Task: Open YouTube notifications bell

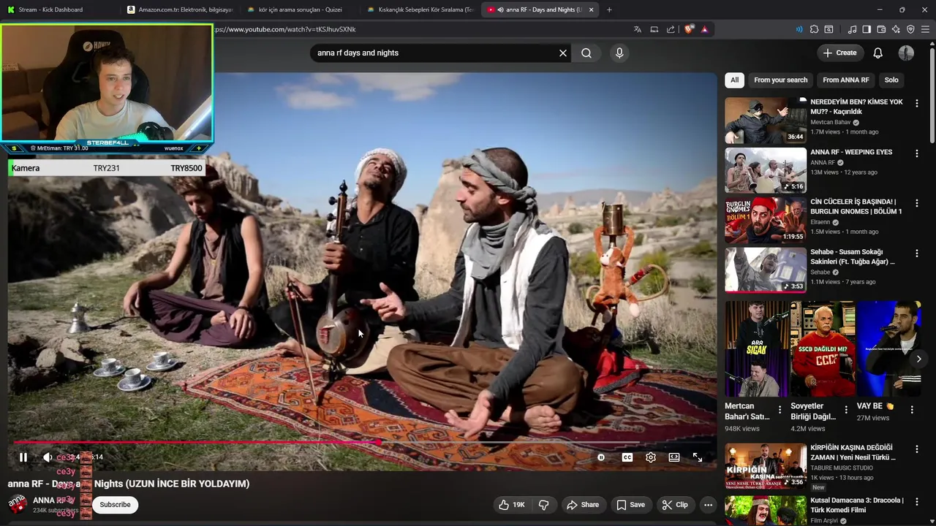Action: [x=877, y=53]
